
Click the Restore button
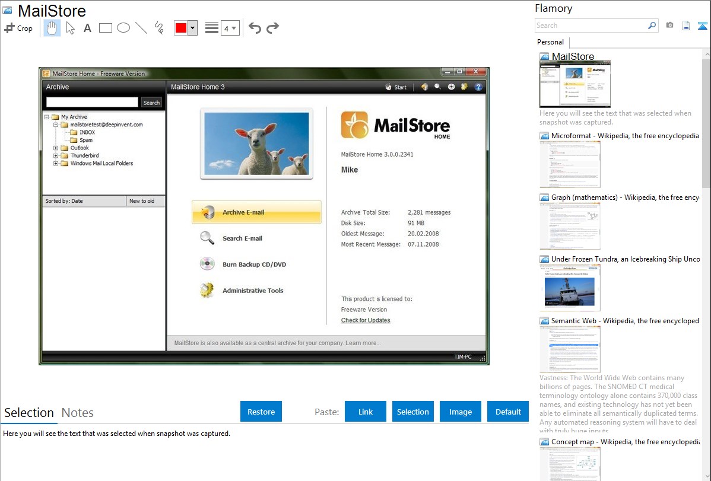click(261, 412)
